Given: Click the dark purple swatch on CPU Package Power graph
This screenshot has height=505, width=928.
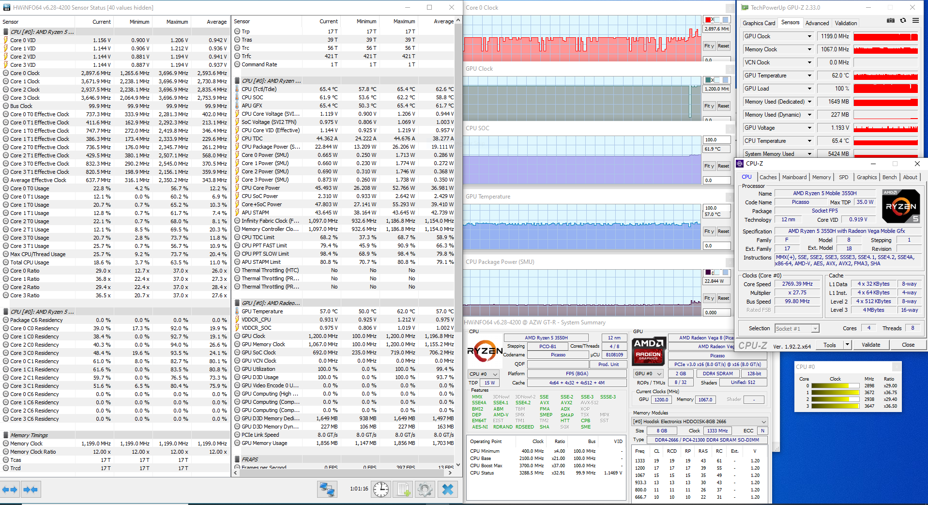Looking at the screenshot, I should pos(708,273).
